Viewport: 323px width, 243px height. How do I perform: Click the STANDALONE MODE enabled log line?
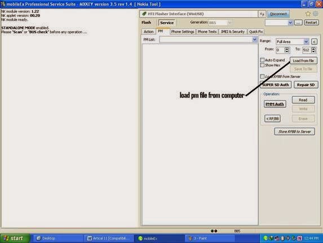25,28
